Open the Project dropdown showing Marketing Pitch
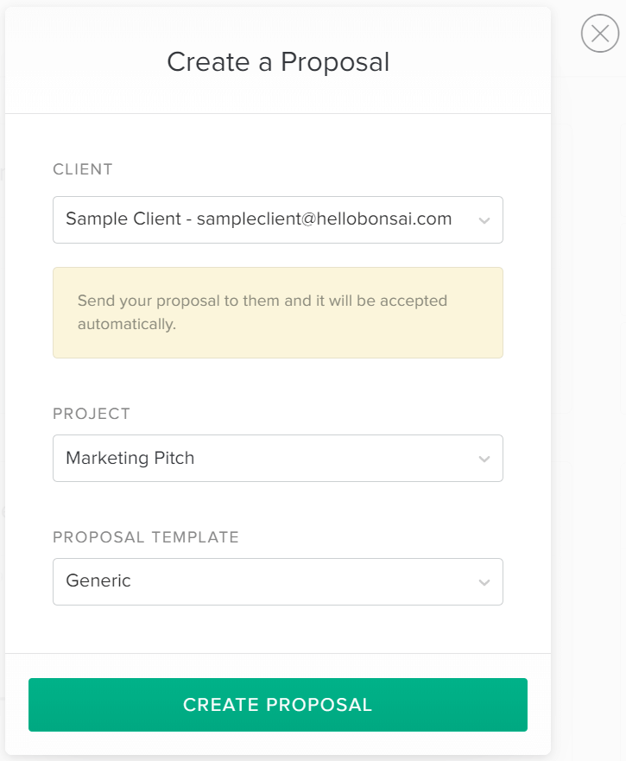Viewport: 626px width, 761px height. [278, 459]
